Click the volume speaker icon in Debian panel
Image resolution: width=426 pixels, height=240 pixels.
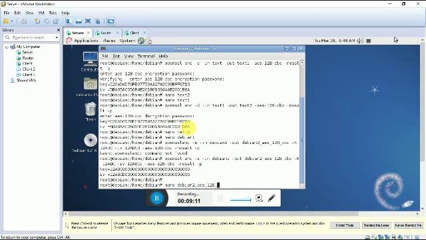pyautogui.click(x=360, y=41)
